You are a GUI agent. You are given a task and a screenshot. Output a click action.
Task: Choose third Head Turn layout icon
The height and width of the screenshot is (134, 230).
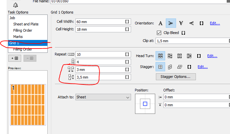pyautogui.click(x=179, y=56)
